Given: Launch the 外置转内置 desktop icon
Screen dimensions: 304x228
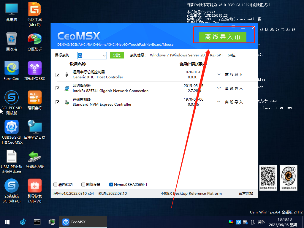Looking at the screenshot, I should 35,159.
